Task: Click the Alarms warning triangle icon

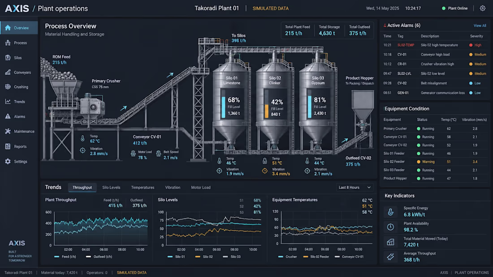Action: [x=8, y=116]
